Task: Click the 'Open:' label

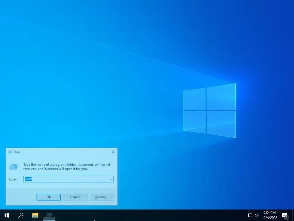Action: tap(13, 179)
